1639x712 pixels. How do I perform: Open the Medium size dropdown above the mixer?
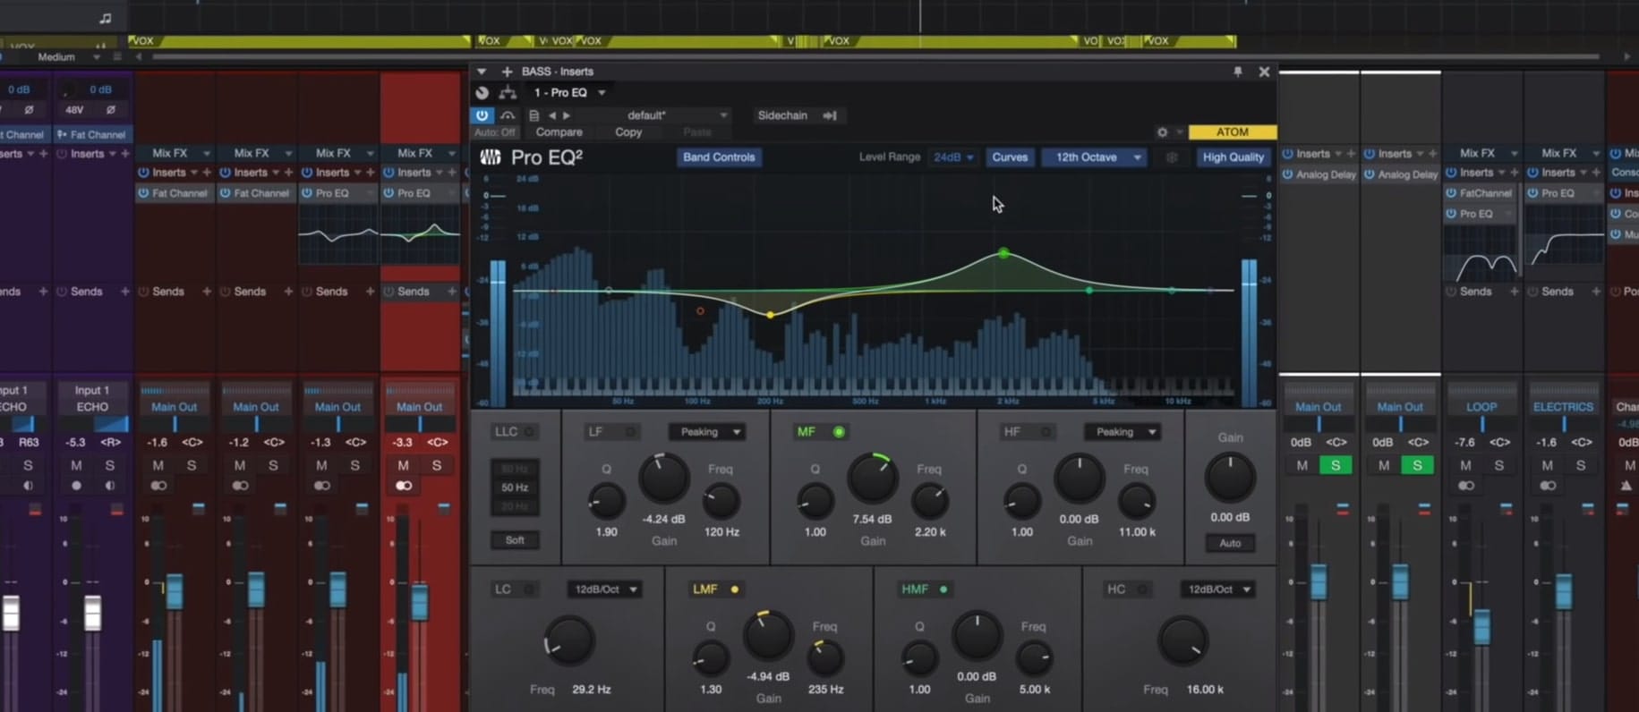tap(67, 57)
